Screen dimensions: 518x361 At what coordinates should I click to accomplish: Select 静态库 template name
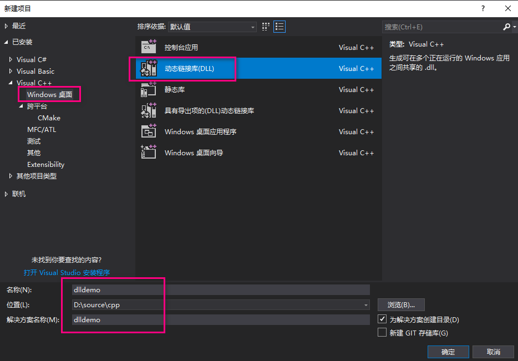tap(175, 89)
